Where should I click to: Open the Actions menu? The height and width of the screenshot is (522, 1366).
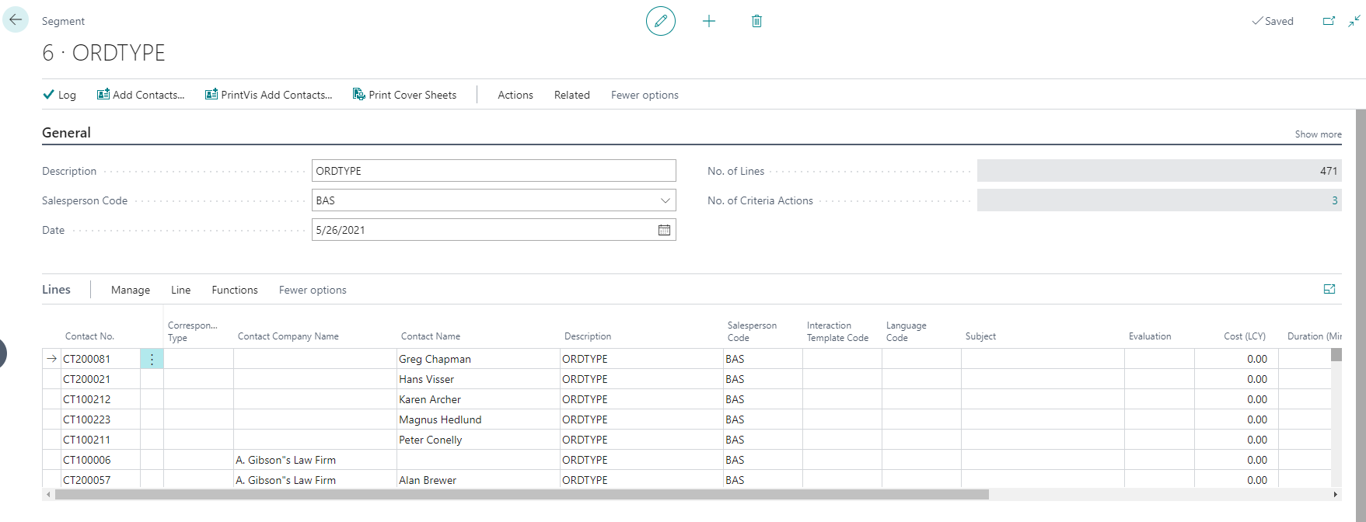point(515,95)
